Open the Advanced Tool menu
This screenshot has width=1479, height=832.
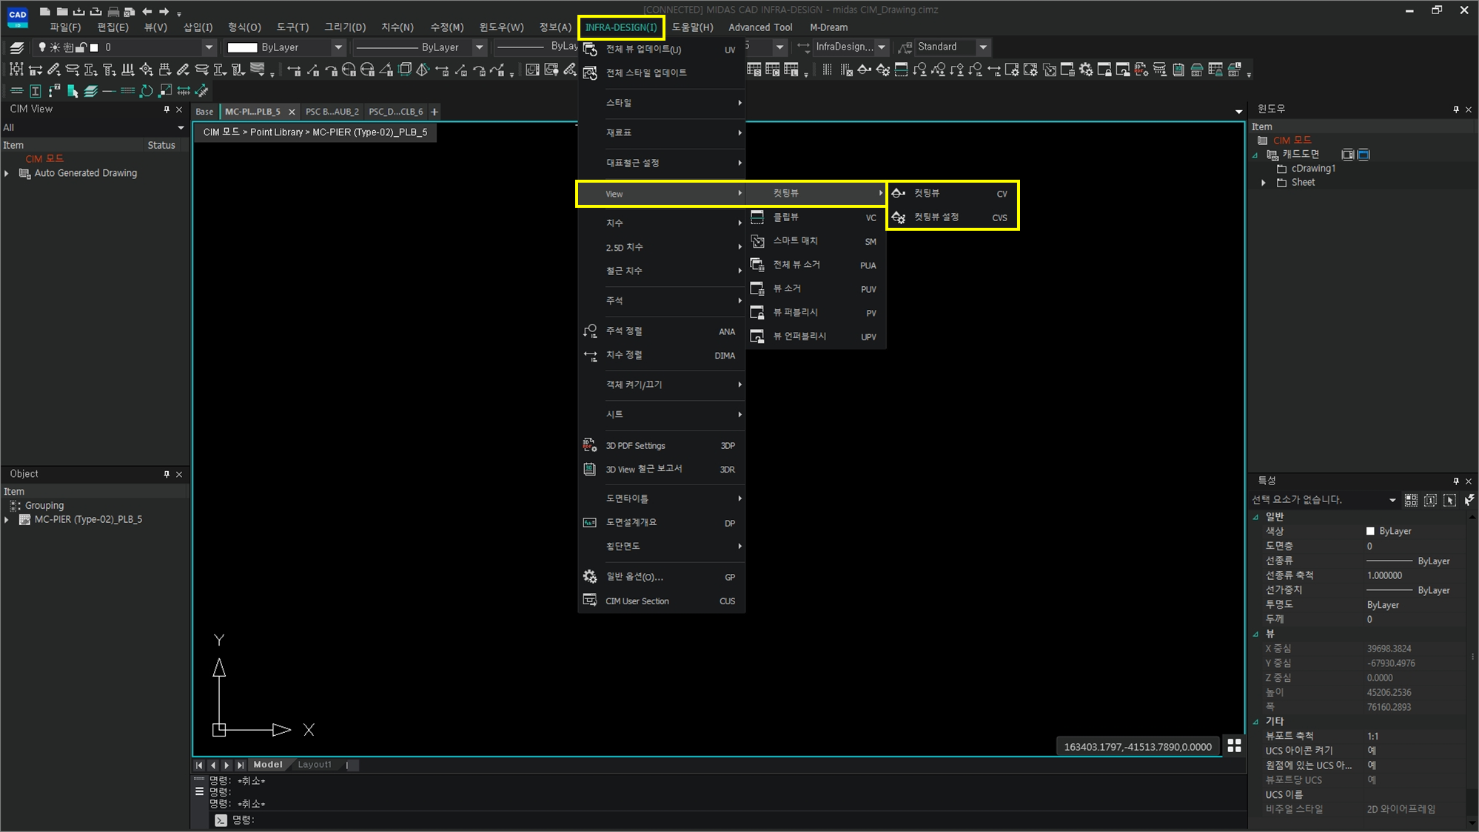tap(760, 27)
